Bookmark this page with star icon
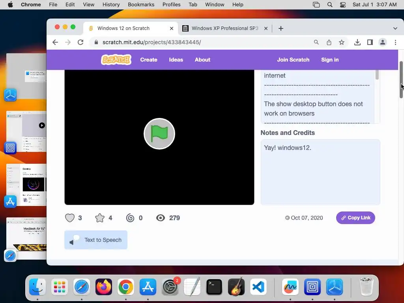404x303 pixels. point(342,42)
